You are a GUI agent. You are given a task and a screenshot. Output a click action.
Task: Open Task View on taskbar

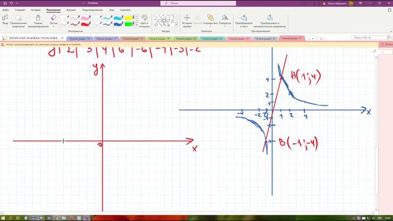(18, 219)
